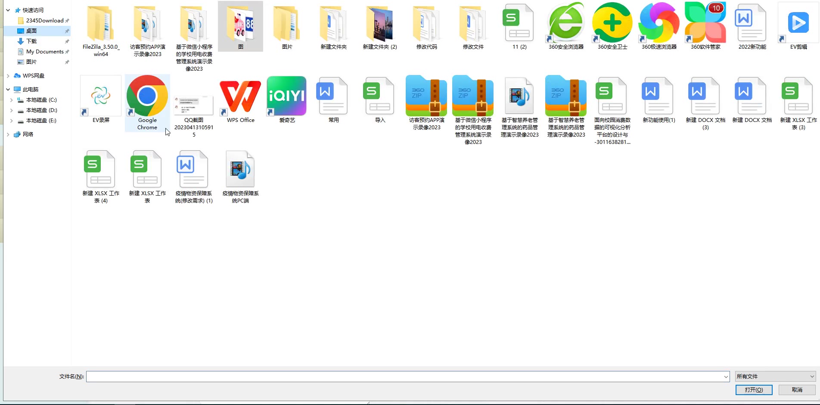Select 基于微信小程序的学校用电收费 folder

click(194, 37)
